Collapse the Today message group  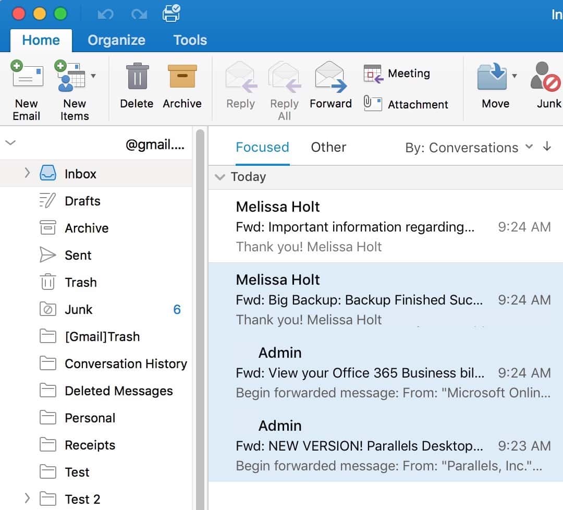(x=219, y=177)
